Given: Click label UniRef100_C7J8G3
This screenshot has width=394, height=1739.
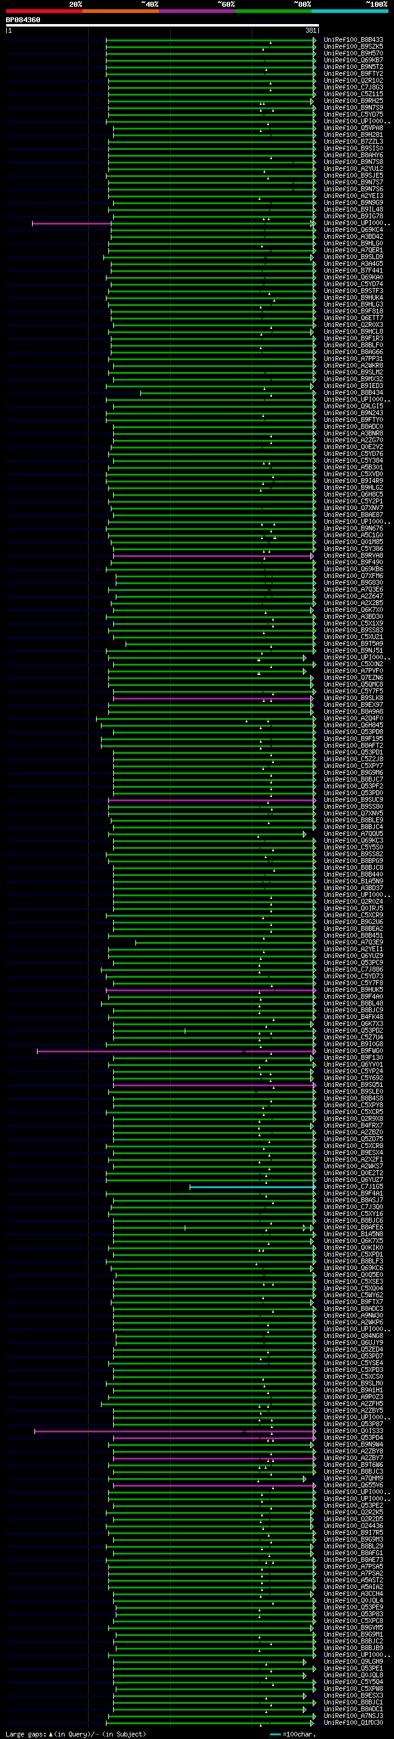Looking at the screenshot, I should point(353,87).
